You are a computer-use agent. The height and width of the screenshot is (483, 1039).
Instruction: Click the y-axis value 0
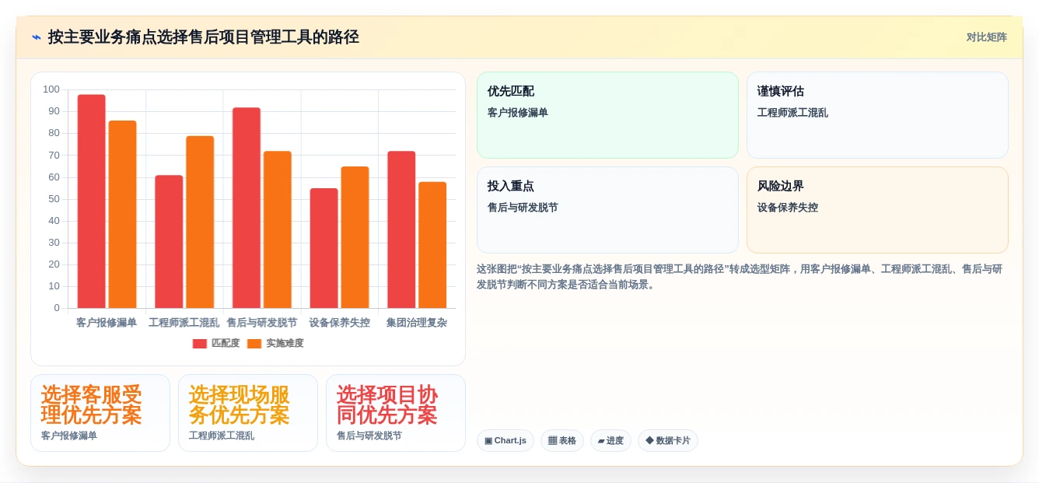coord(57,308)
